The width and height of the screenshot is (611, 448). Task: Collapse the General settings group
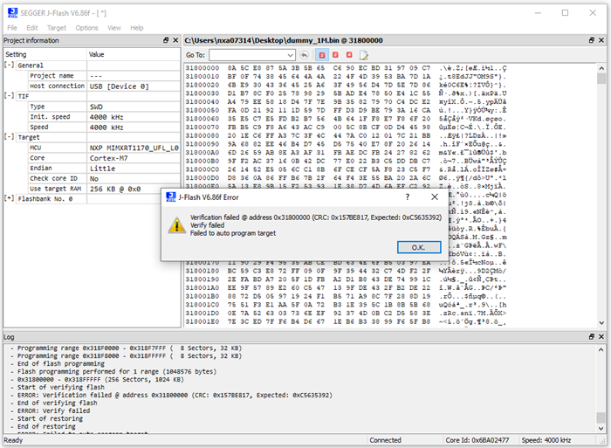[x=9, y=65]
